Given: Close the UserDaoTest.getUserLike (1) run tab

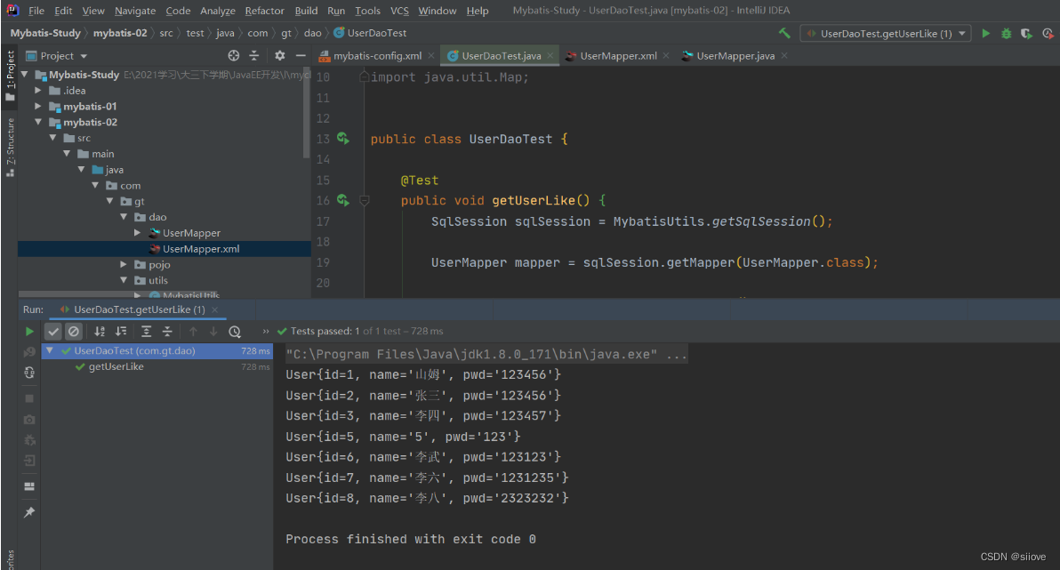Looking at the screenshot, I should point(215,309).
